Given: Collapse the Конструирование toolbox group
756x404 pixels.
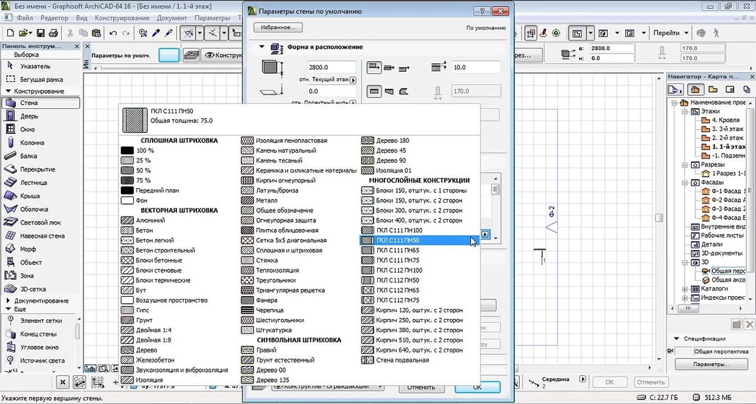Looking at the screenshot, I should tap(8, 91).
